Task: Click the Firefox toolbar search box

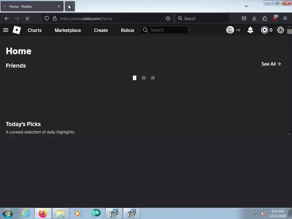Action: click(x=202, y=19)
